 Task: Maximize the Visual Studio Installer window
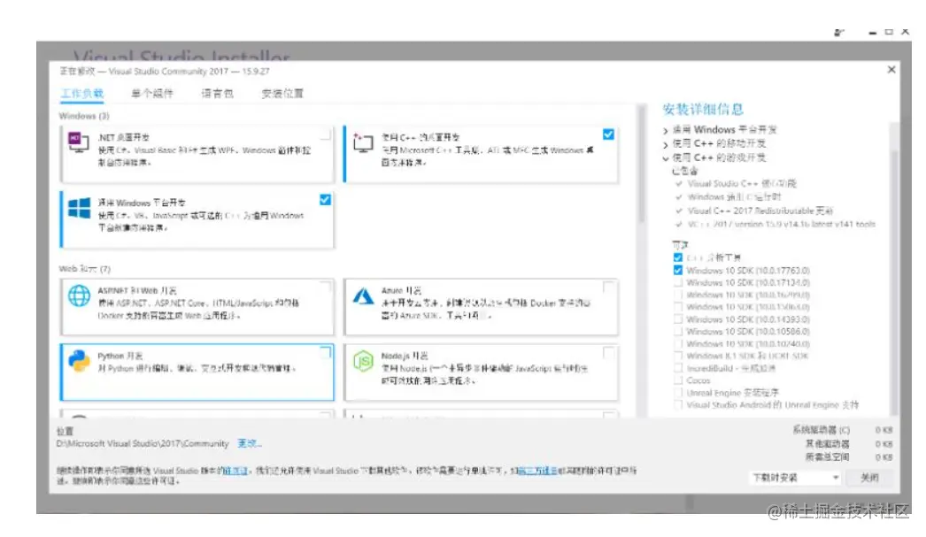coord(889,32)
